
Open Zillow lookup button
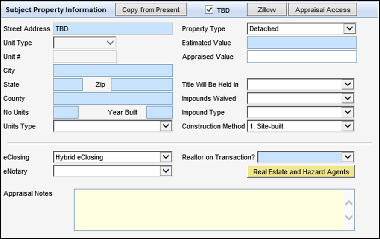click(266, 9)
